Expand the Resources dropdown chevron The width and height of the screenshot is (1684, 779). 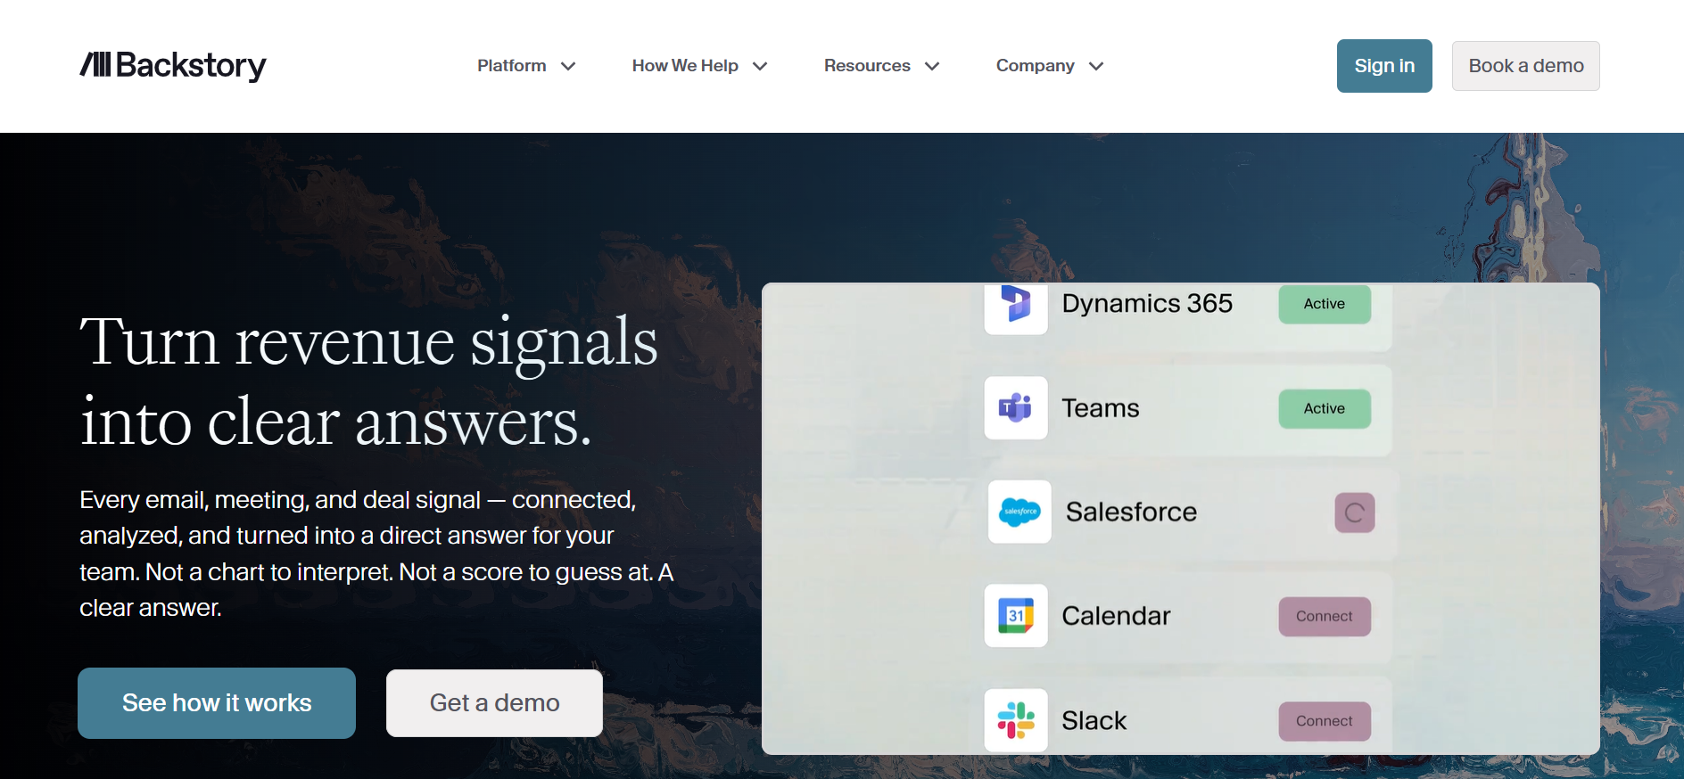click(x=932, y=66)
